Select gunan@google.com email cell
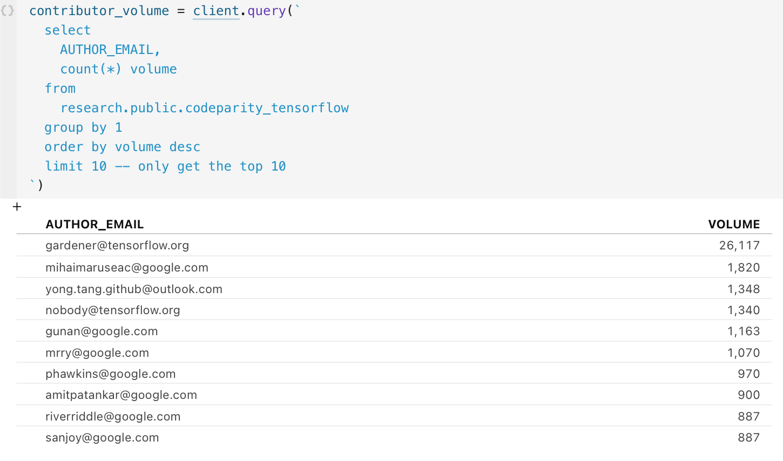Viewport: 783px width, 461px height. pos(102,331)
